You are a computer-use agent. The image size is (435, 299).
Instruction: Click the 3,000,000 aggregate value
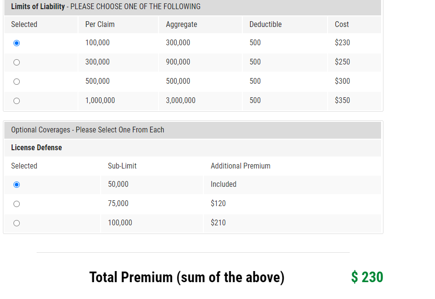(181, 101)
